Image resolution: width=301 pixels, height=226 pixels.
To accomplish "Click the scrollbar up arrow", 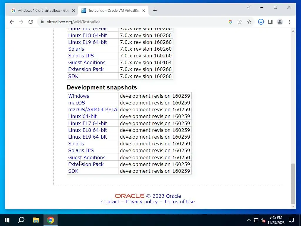I will 293,31.
